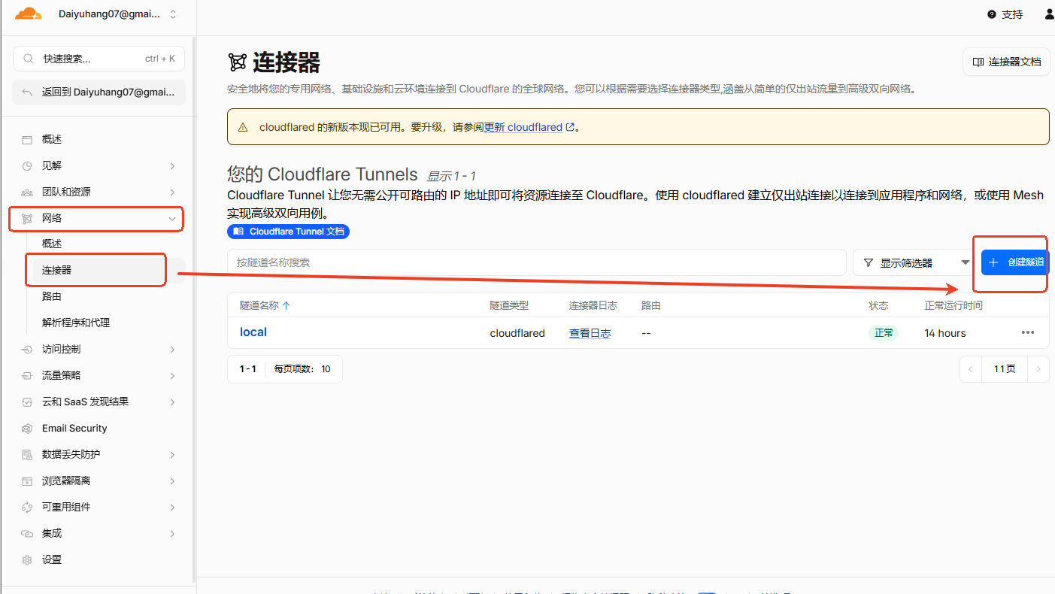This screenshot has width=1055, height=594.
Task: Expand 可重用组件 with its chevron
Action: click(172, 508)
